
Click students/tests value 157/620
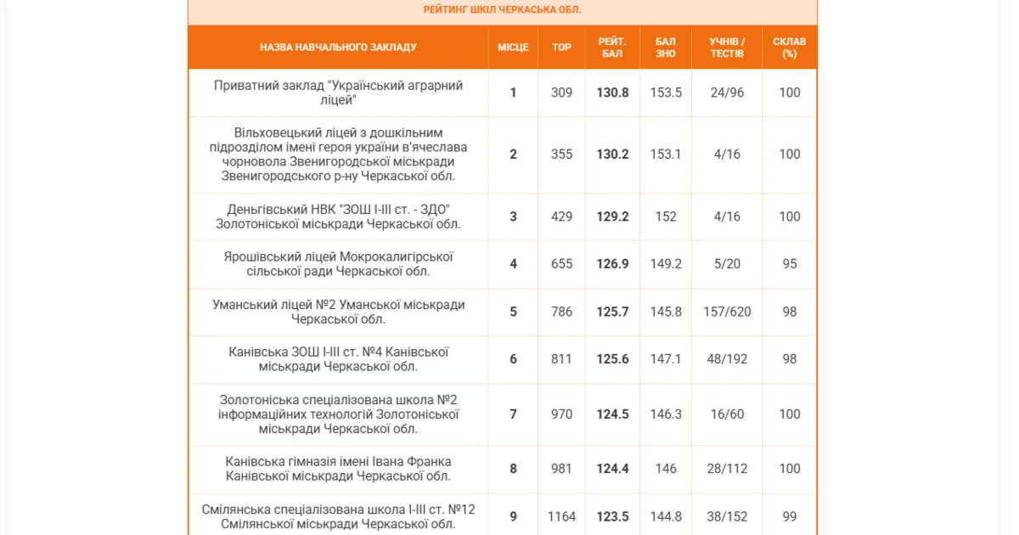[727, 312]
